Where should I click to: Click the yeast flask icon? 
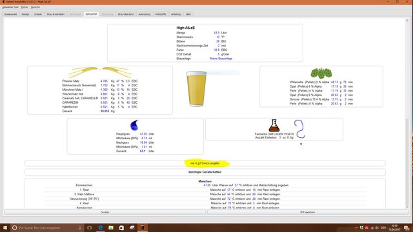pyautogui.click(x=274, y=126)
